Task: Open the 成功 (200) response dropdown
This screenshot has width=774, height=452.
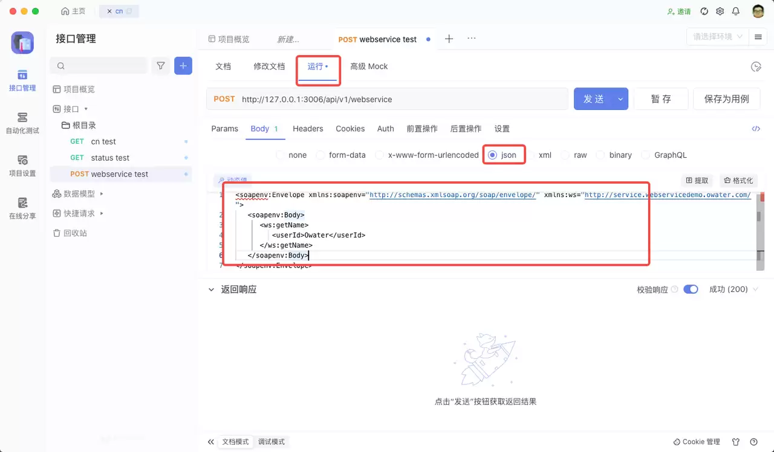Action: click(733, 289)
